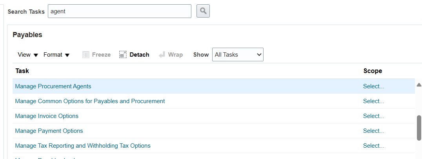422x159 pixels.
Task: Click the Wrap text icon
Action: (x=162, y=55)
